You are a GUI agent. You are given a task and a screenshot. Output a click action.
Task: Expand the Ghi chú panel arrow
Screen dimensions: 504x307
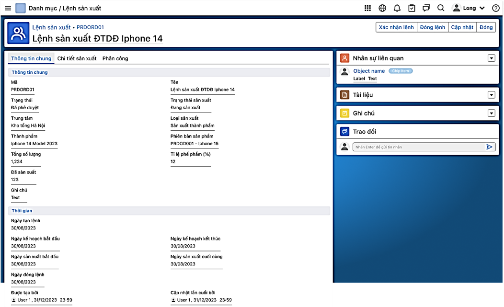tap(491, 114)
